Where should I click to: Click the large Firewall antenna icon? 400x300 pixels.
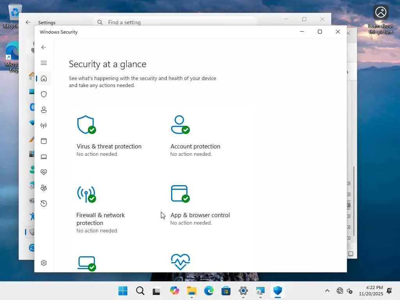pyautogui.click(x=86, y=194)
